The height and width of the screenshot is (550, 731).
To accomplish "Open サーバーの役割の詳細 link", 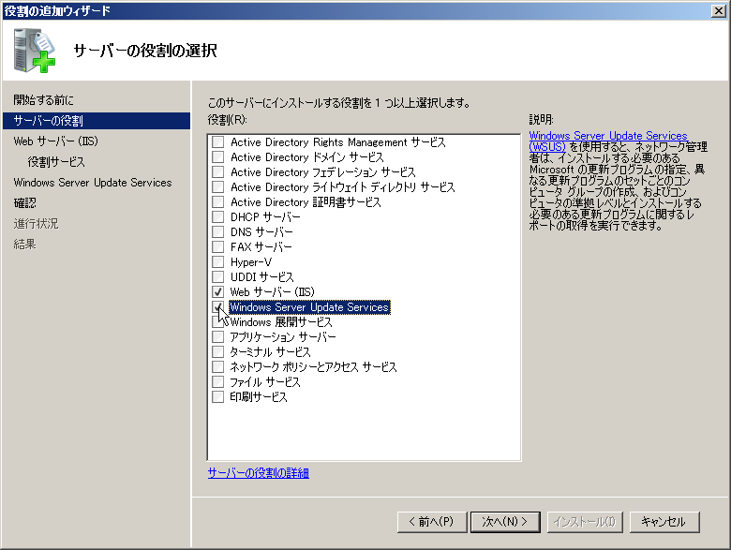I will (x=259, y=473).
